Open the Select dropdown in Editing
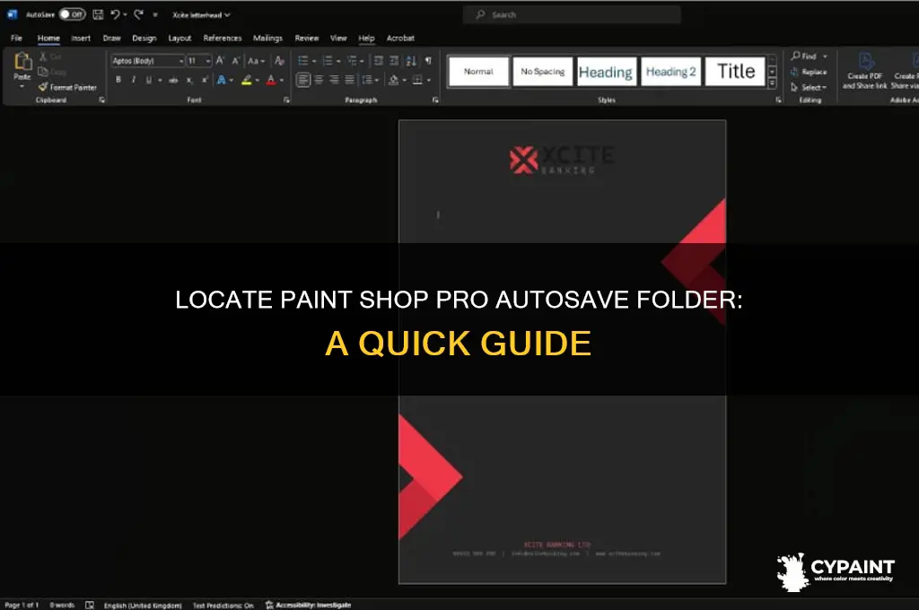The height and width of the screenshot is (610, 919). click(x=809, y=87)
